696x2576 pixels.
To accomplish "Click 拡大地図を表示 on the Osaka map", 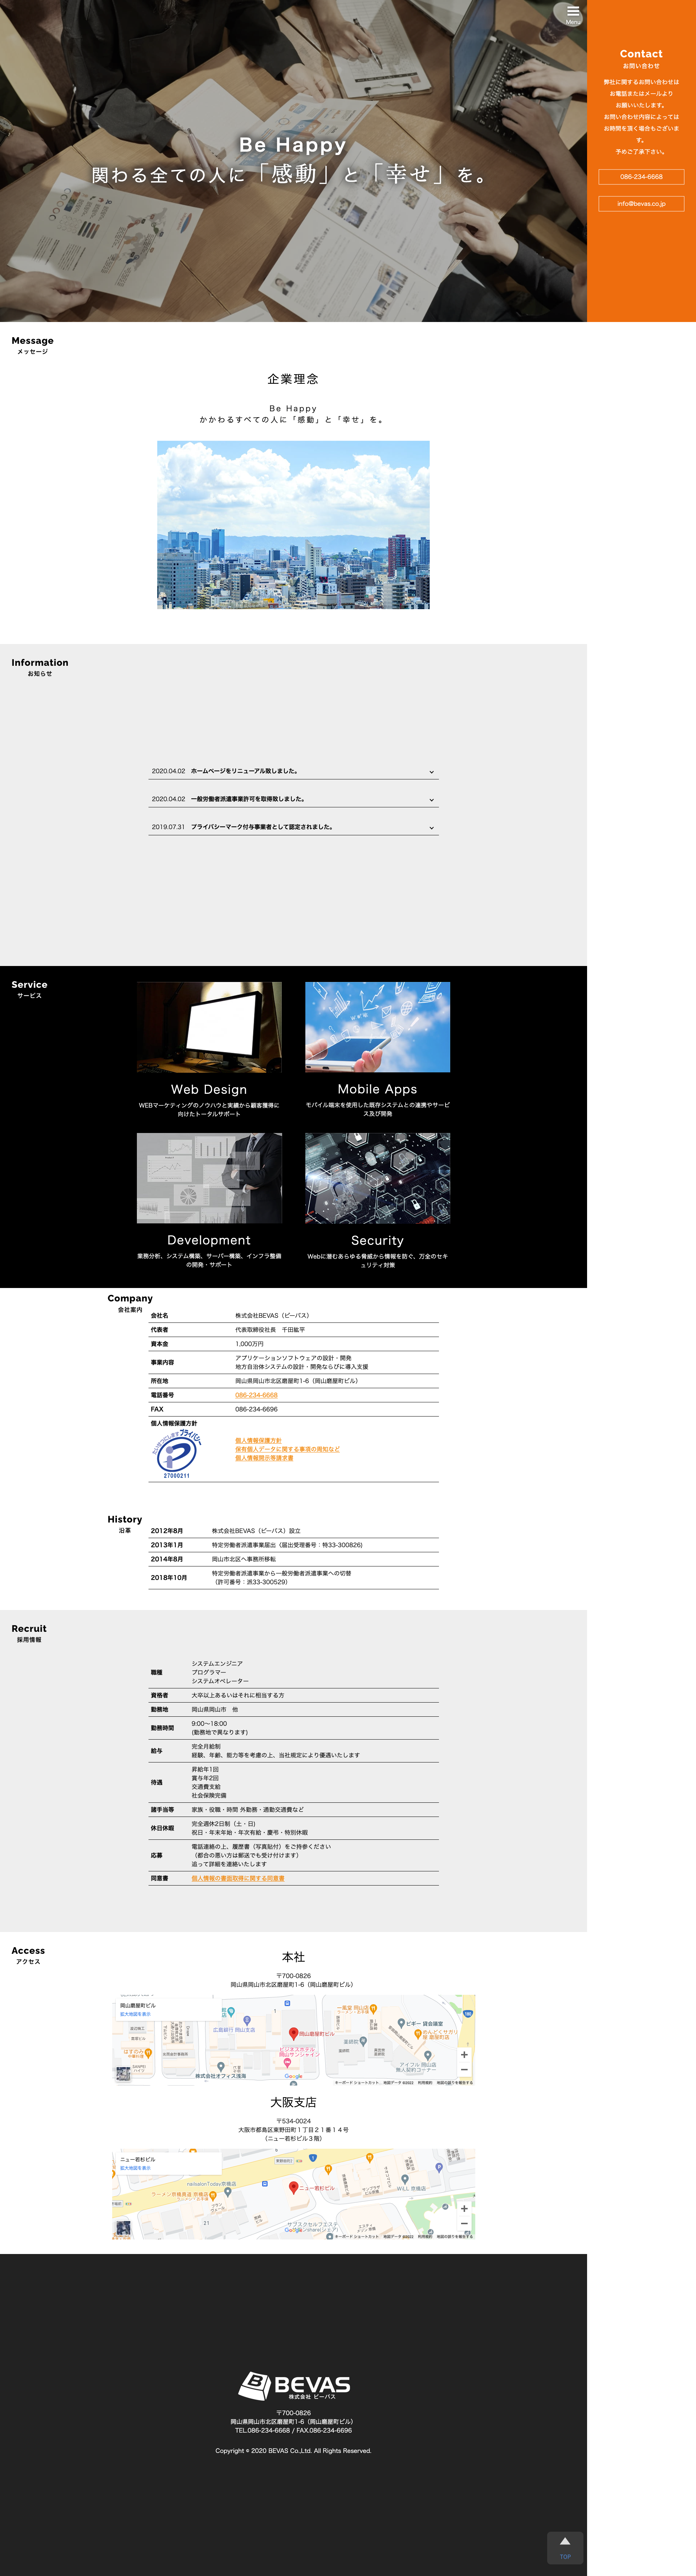I will point(136,2168).
